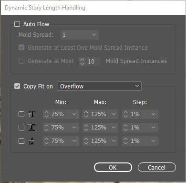The height and width of the screenshot is (183, 186).
Task: Open leading Max 125% dropdown arrow
Action: pyautogui.click(x=114, y=141)
